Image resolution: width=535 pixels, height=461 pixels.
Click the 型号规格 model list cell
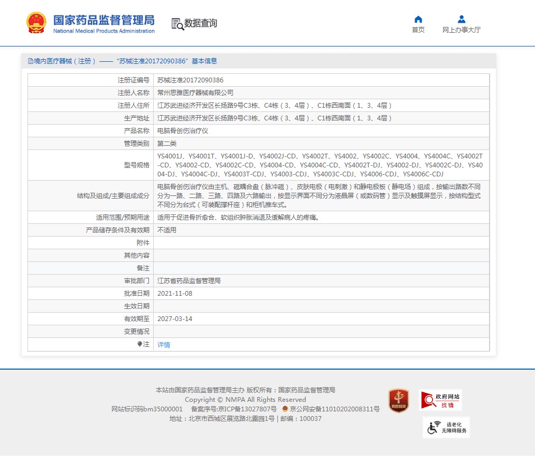(x=321, y=165)
